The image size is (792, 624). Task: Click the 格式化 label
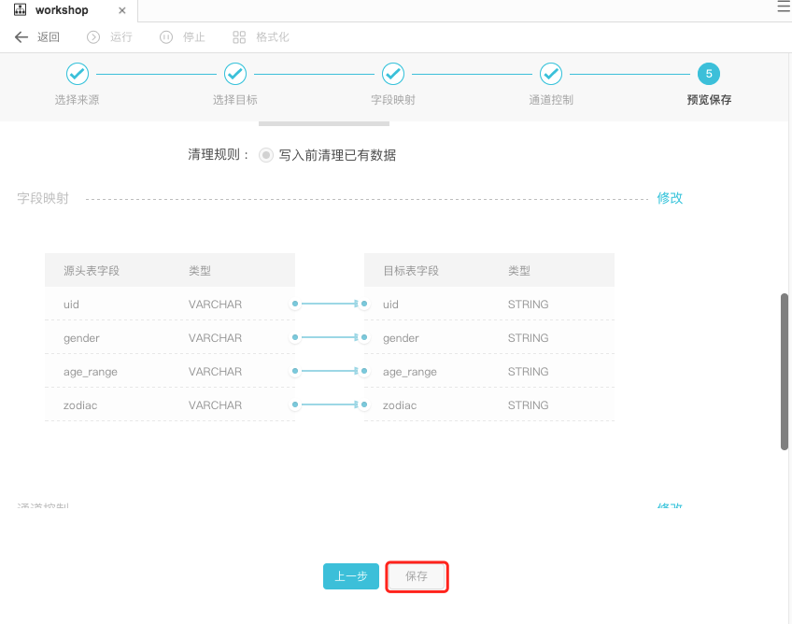[273, 36]
